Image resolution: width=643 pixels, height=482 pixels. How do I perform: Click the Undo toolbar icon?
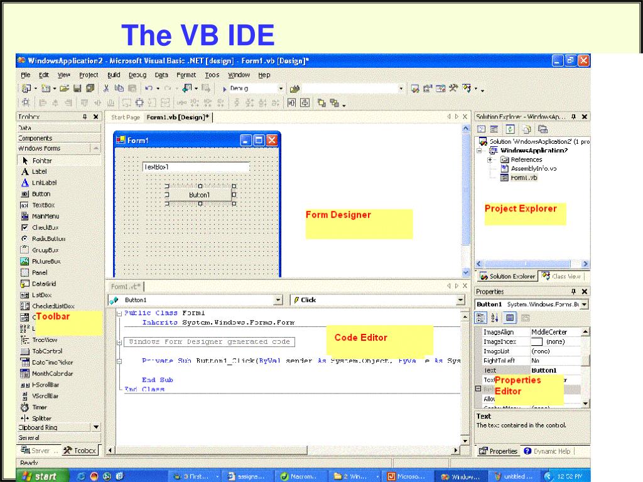pos(149,88)
